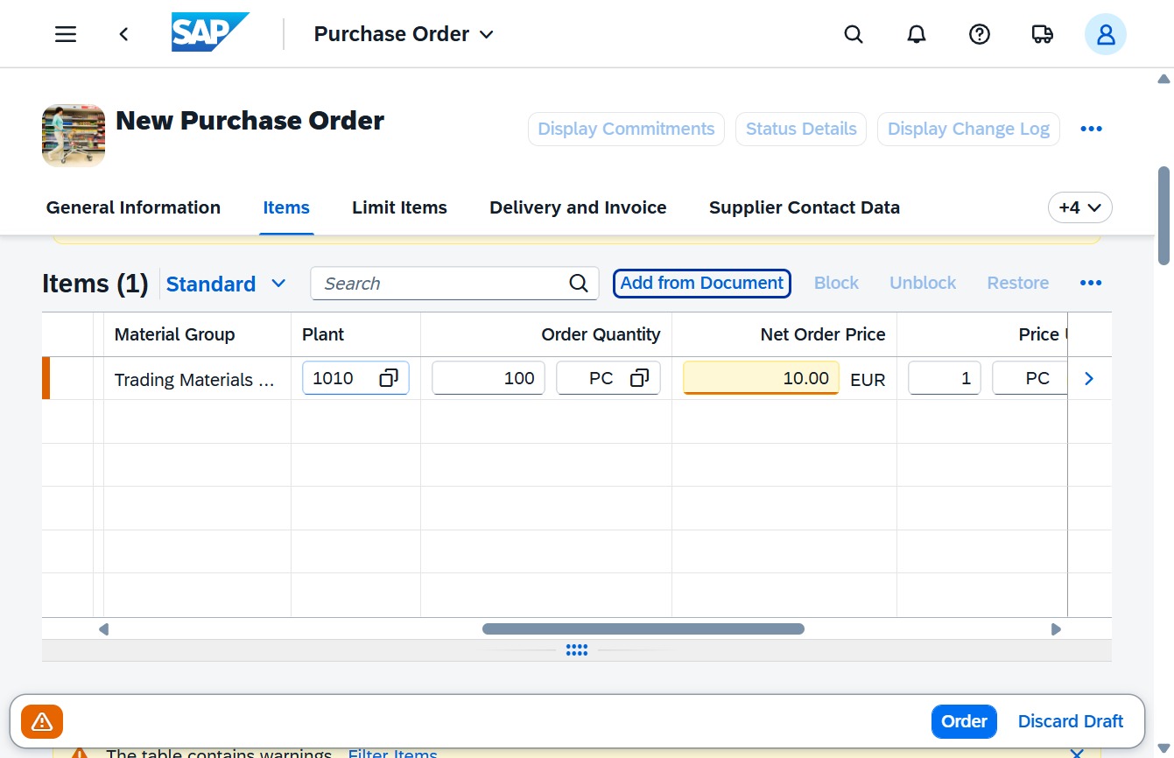Screen dimensions: 1174x758
Task: Open header overflow menu next to Change Log
Action: tap(1091, 129)
